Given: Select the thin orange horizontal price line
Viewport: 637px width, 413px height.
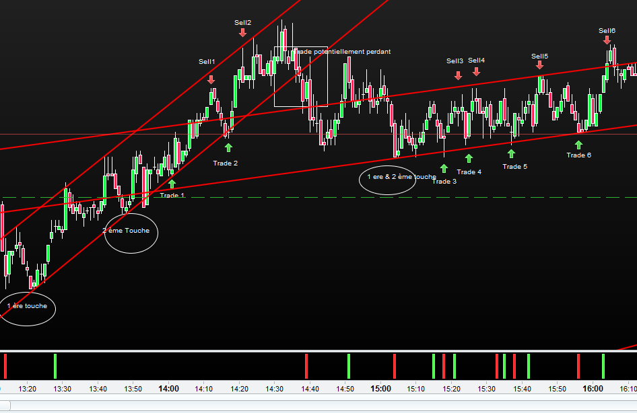Looking at the screenshot, I should tap(318, 134).
